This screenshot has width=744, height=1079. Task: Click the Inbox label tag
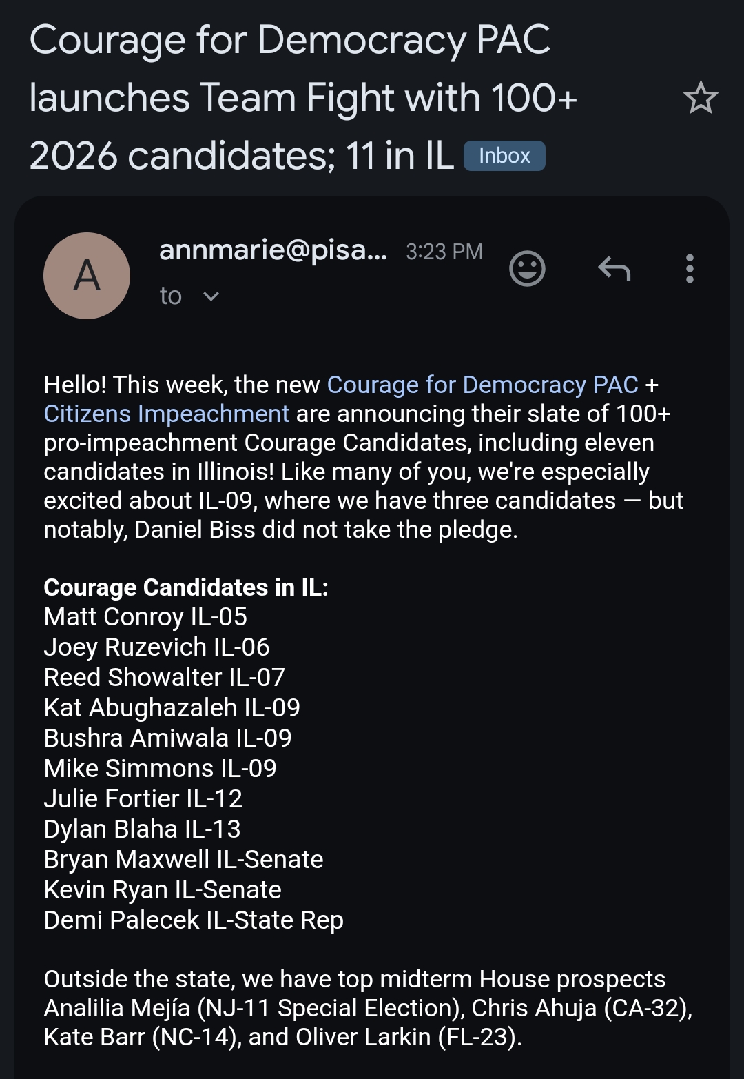pos(504,156)
